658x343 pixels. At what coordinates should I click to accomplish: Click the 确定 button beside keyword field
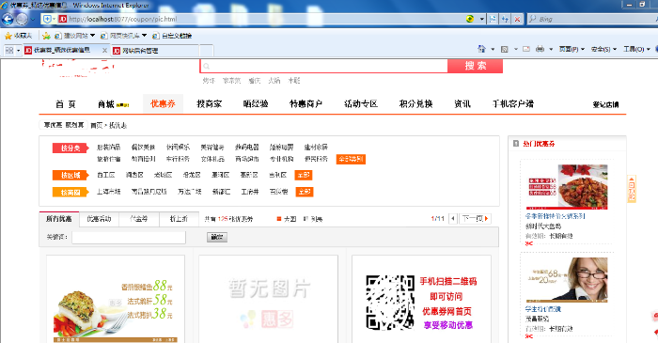pyautogui.click(x=217, y=238)
